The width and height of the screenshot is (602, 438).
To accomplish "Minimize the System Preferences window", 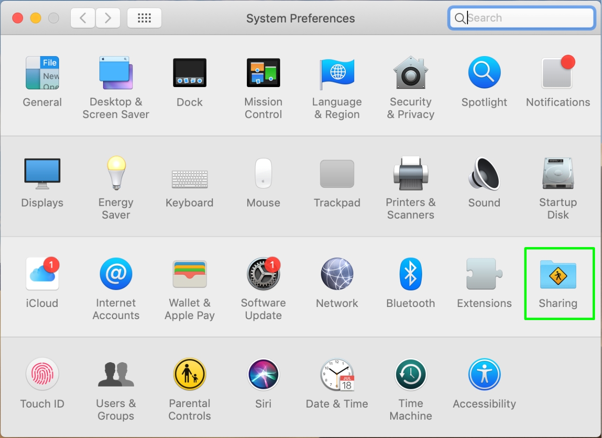I will tap(36, 18).
